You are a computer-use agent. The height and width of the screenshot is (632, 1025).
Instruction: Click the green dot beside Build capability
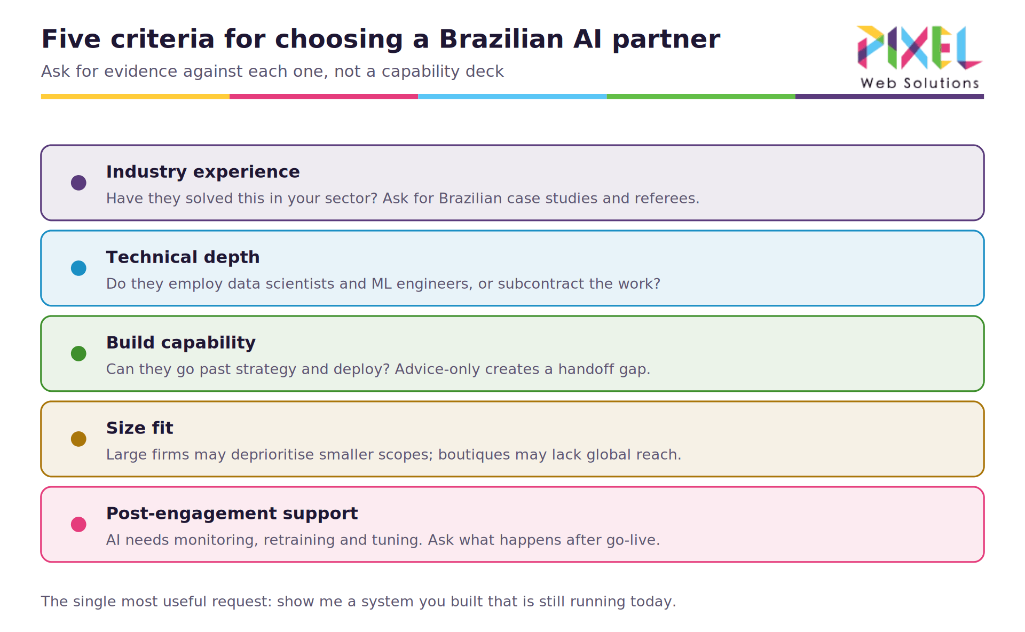click(78, 353)
